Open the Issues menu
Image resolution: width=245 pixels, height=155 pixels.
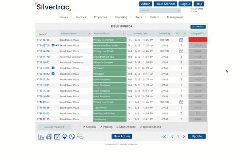coord(64,17)
